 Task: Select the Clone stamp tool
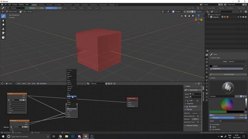[x=3, y=29]
